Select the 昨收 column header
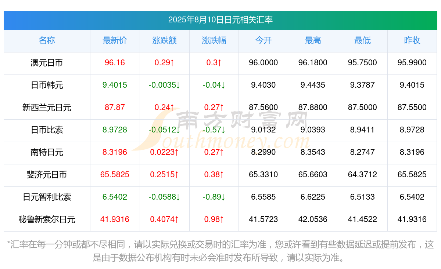The width and height of the screenshot is (441, 269). tap(412, 40)
